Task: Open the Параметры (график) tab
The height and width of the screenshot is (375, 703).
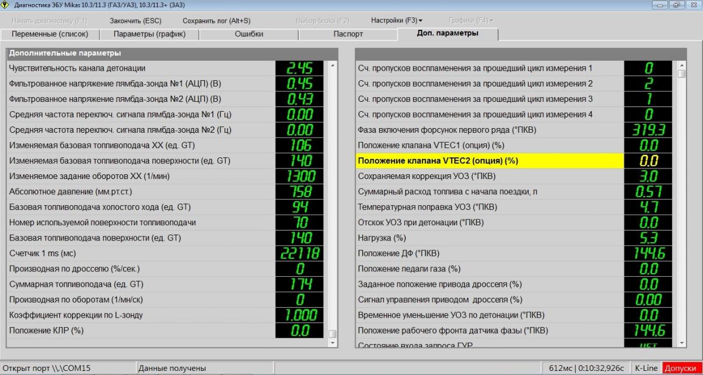Action: [149, 34]
